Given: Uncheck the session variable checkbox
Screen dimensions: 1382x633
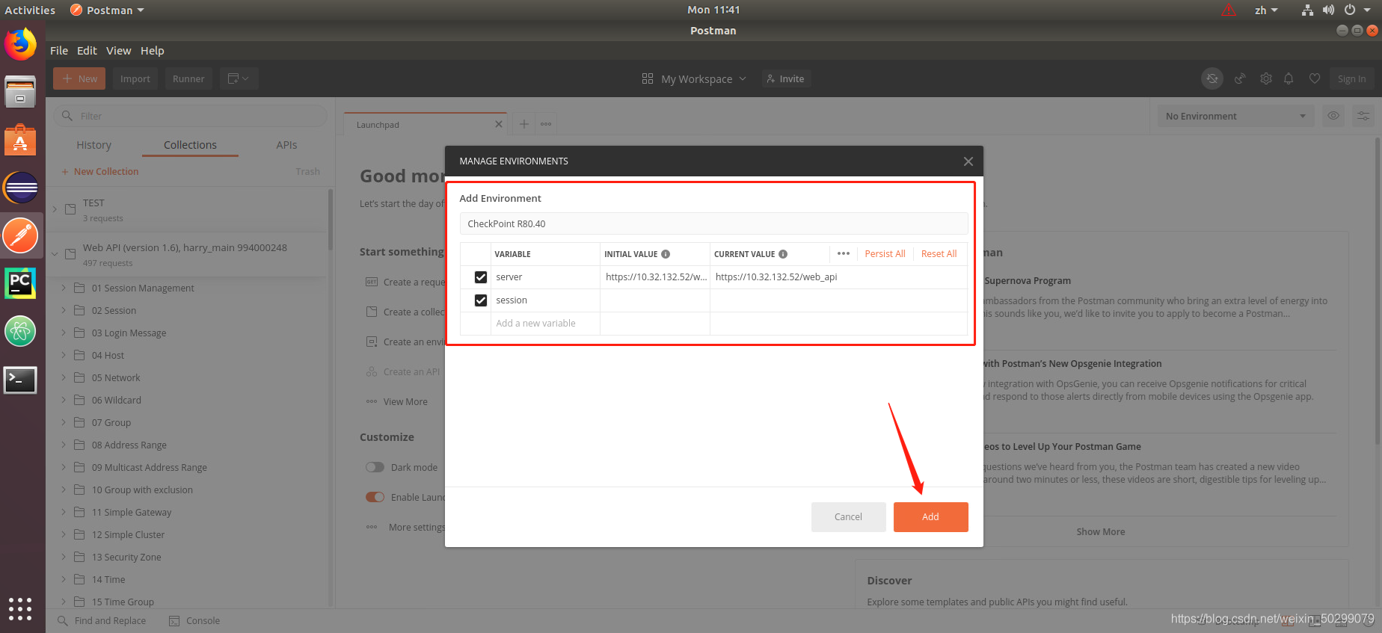Looking at the screenshot, I should (481, 300).
